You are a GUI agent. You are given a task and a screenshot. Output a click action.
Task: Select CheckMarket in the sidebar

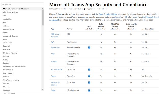click(x=8, y=73)
